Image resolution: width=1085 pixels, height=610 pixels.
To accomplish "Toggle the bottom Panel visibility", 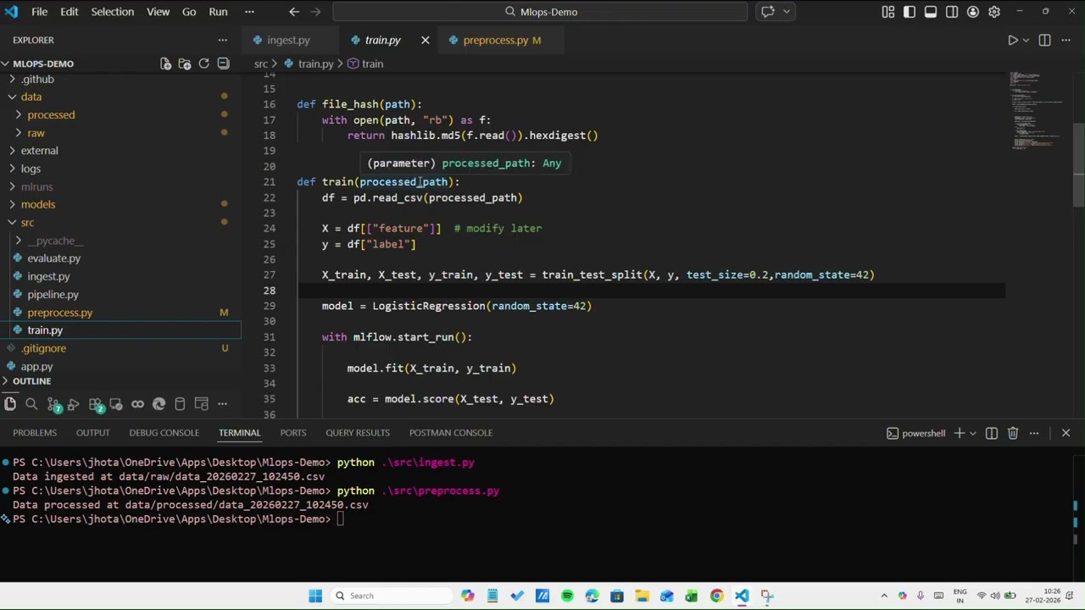I will click(931, 12).
